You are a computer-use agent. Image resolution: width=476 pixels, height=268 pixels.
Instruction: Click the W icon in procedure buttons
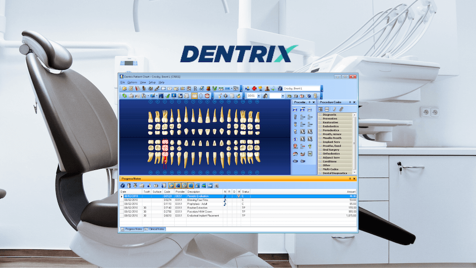click(x=310, y=154)
